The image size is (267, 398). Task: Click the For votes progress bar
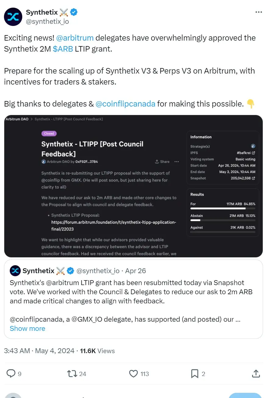tap(222, 208)
